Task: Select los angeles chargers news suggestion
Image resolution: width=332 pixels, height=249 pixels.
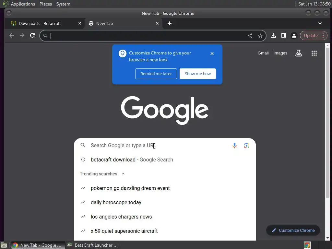Action: point(165,217)
